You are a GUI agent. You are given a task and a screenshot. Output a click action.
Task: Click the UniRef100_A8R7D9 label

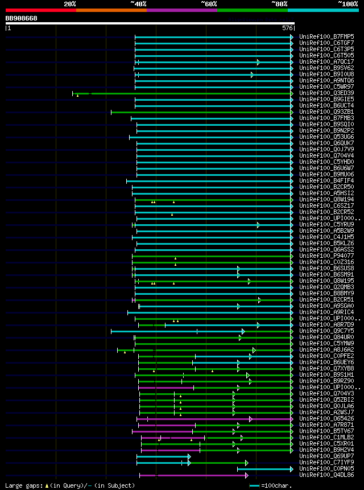(326, 324)
